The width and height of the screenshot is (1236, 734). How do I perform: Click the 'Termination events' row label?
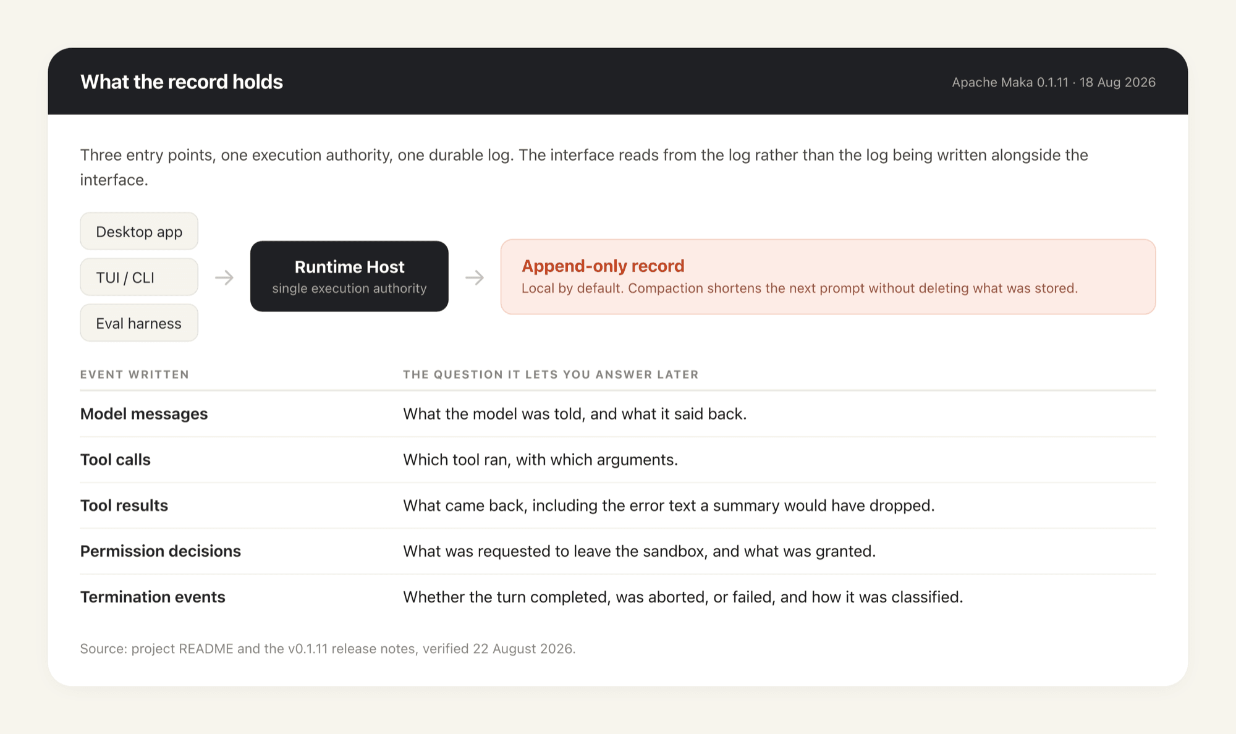coord(153,597)
